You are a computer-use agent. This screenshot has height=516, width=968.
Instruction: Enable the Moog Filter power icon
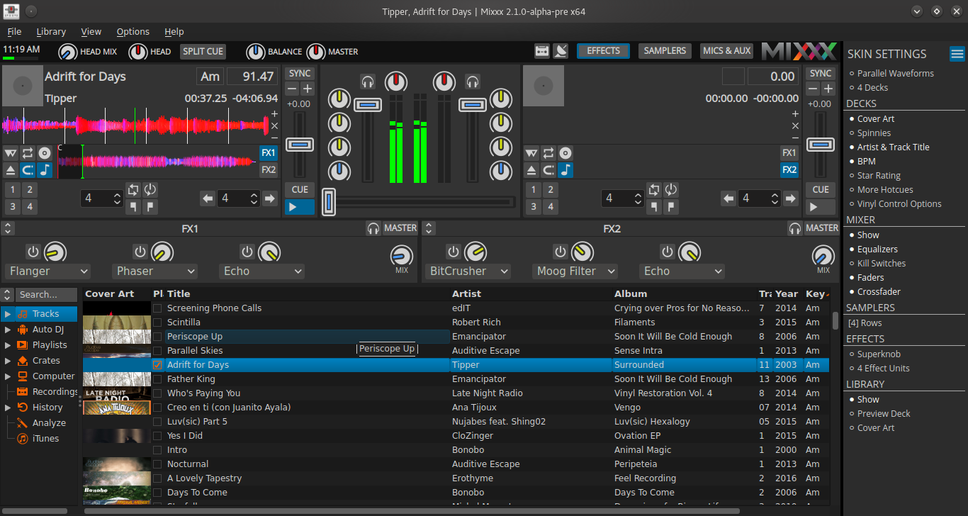[x=561, y=252]
